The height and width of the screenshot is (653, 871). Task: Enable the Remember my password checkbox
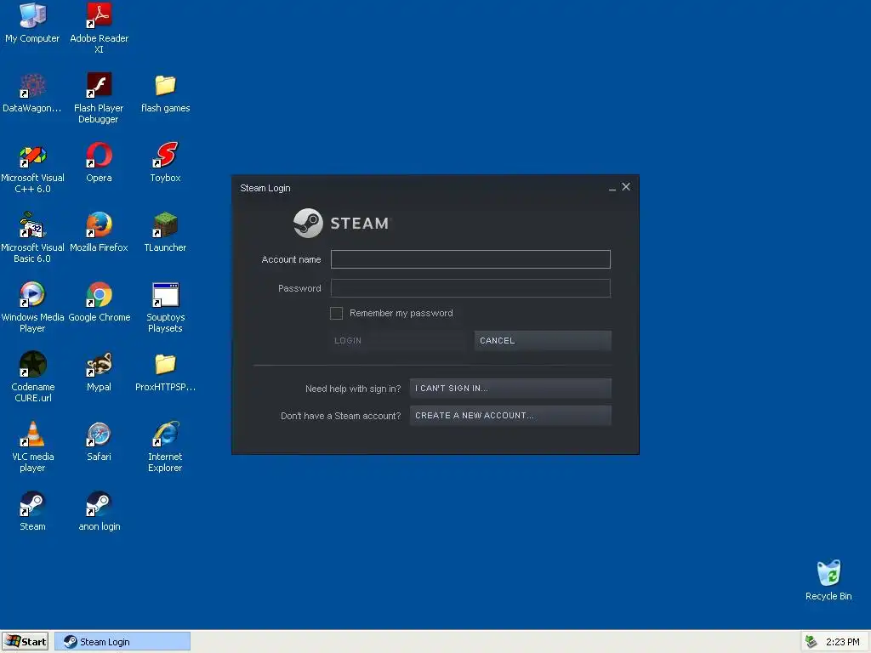pos(336,313)
